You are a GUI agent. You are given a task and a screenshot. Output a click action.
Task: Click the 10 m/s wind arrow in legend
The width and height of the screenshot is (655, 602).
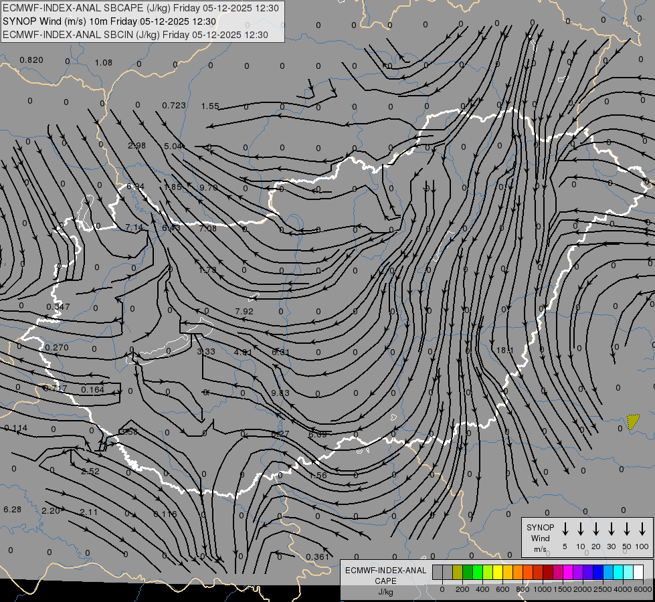point(581,529)
